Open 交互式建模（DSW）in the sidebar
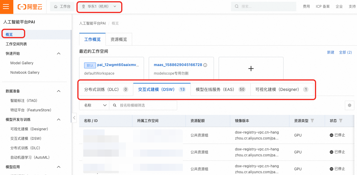Screen dimensions: 357x175 point(26,139)
